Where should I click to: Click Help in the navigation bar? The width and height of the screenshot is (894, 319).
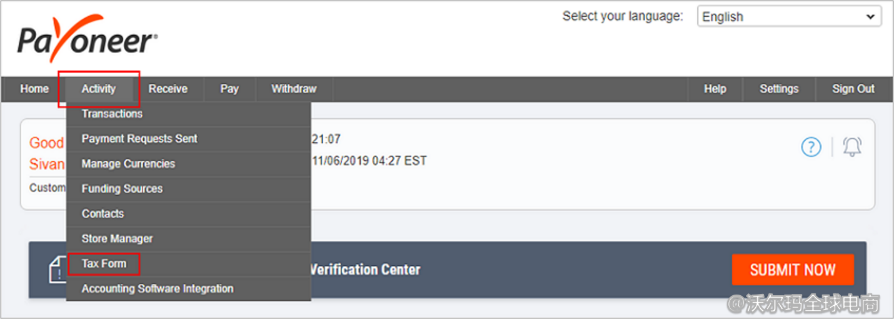pos(715,89)
